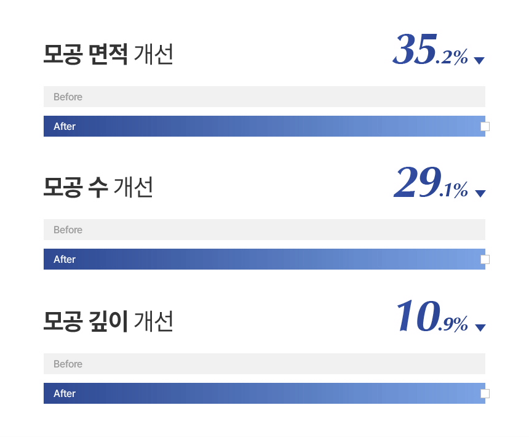Image resolution: width=529 pixels, height=437 pixels.
Task: Click the After label in the third gradient bar
Action: pos(65,393)
